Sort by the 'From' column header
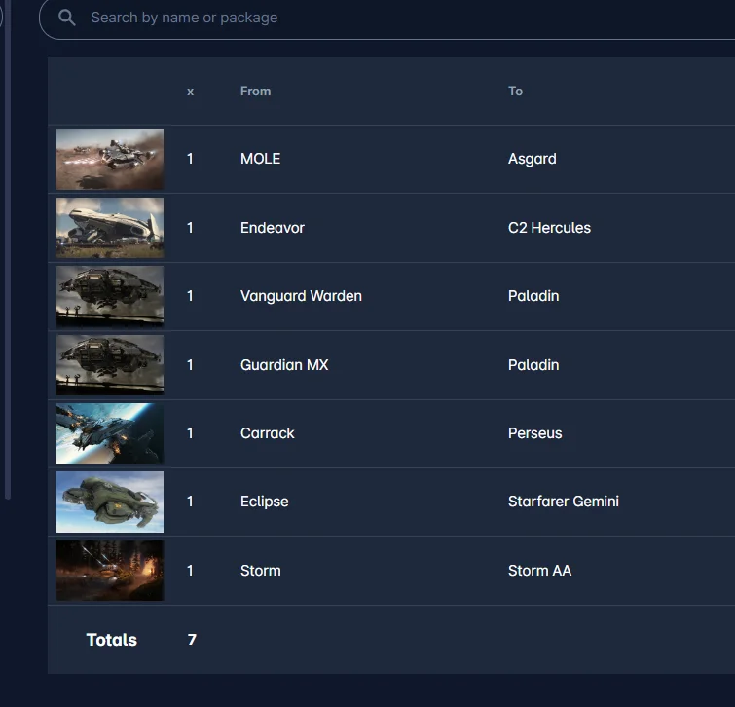The width and height of the screenshot is (735, 707). pos(255,91)
